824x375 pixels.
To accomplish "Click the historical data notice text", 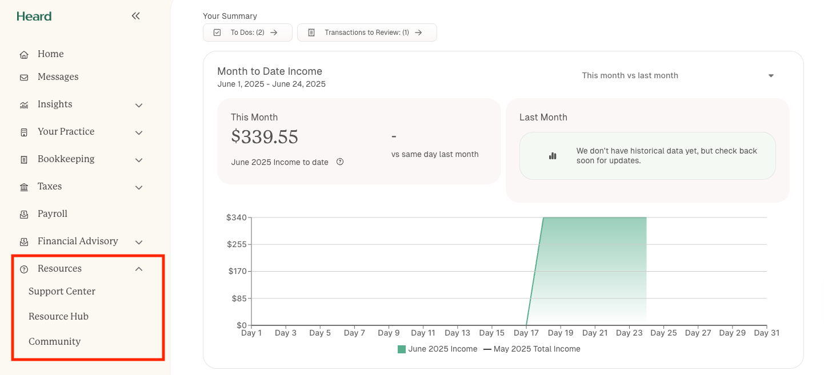I will [667, 156].
